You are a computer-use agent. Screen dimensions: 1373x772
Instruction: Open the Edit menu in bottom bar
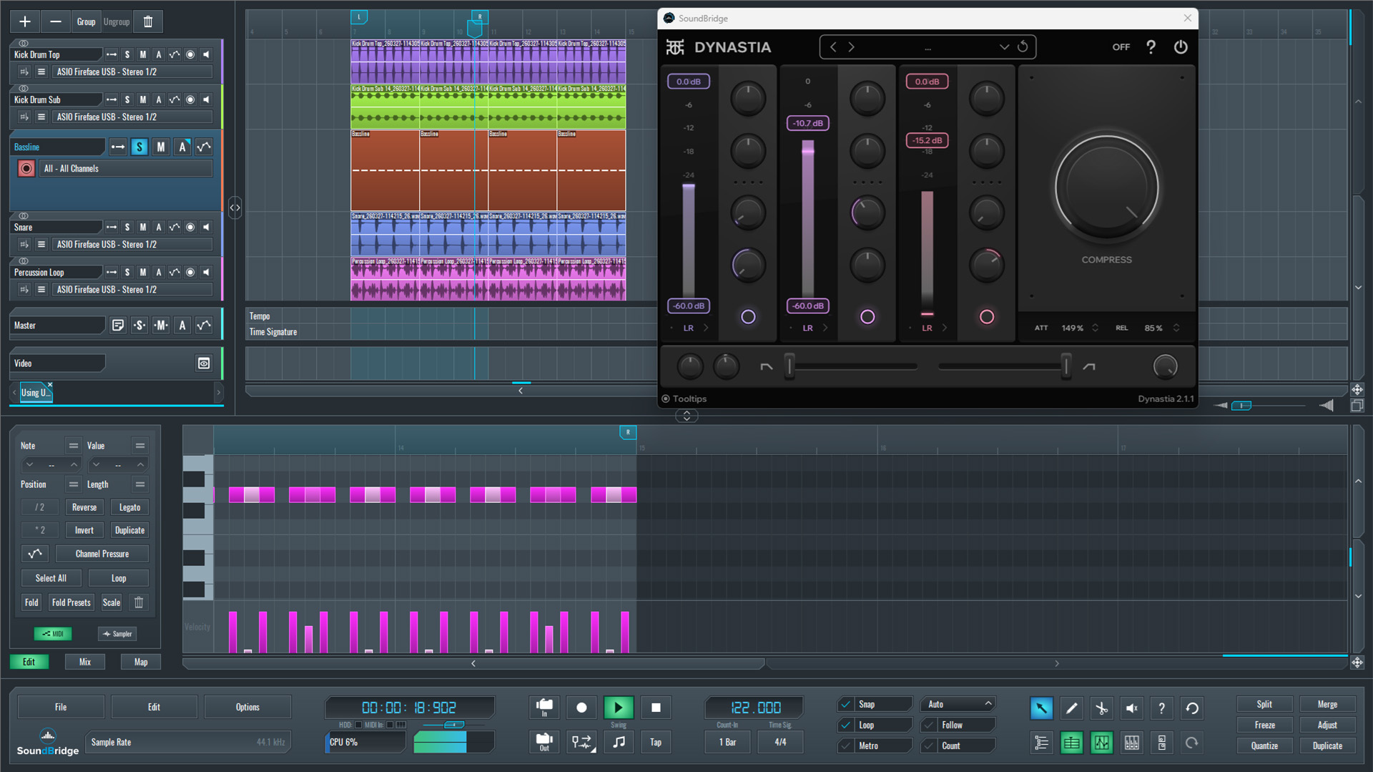(154, 707)
